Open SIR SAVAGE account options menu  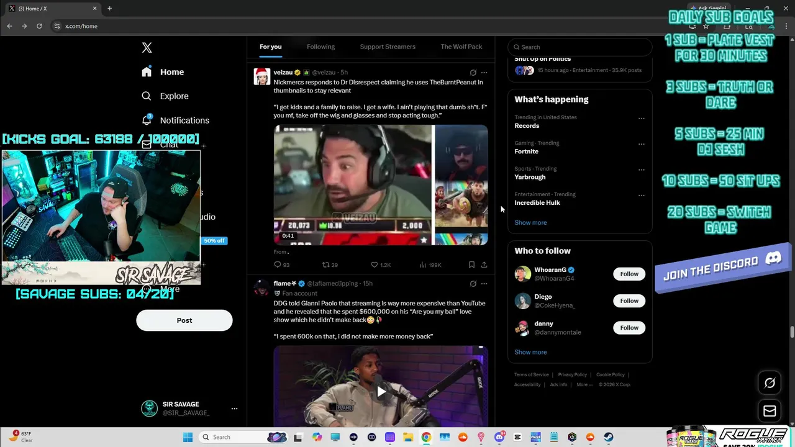[x=234, y=409]
